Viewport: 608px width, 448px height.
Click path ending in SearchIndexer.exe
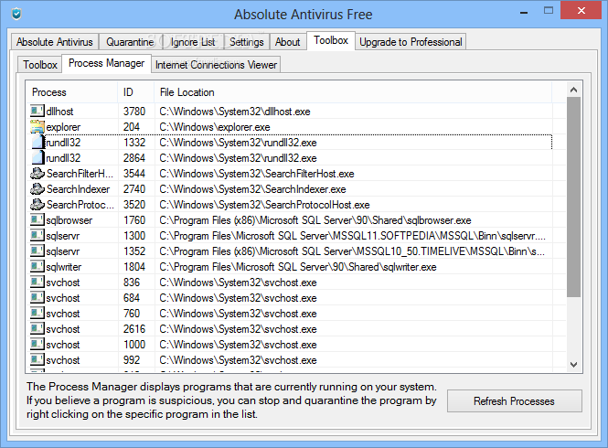(x=253, y=189)
